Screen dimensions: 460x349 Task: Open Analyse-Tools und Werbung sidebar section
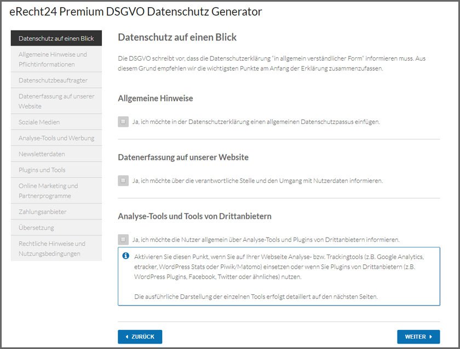point(56,138)
